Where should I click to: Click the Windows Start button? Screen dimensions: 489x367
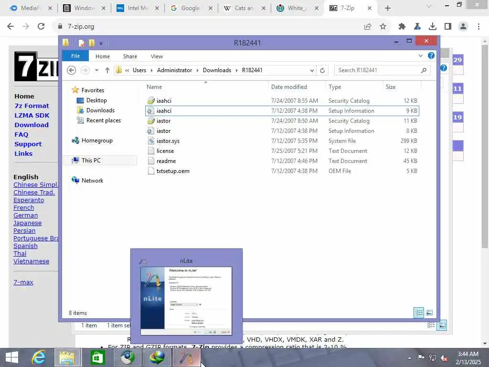pos(11,357)
